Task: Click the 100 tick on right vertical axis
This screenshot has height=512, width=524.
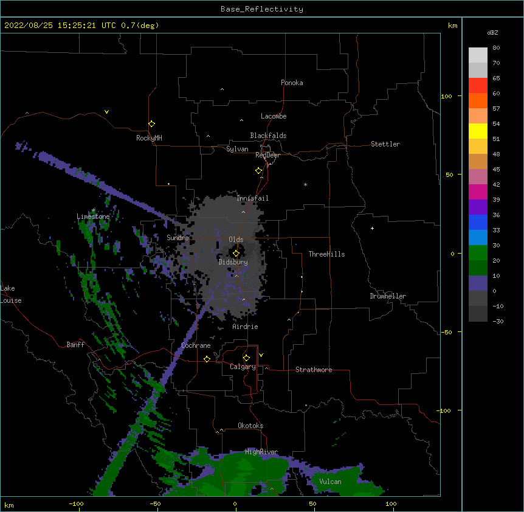Action: tap(446, 96)
